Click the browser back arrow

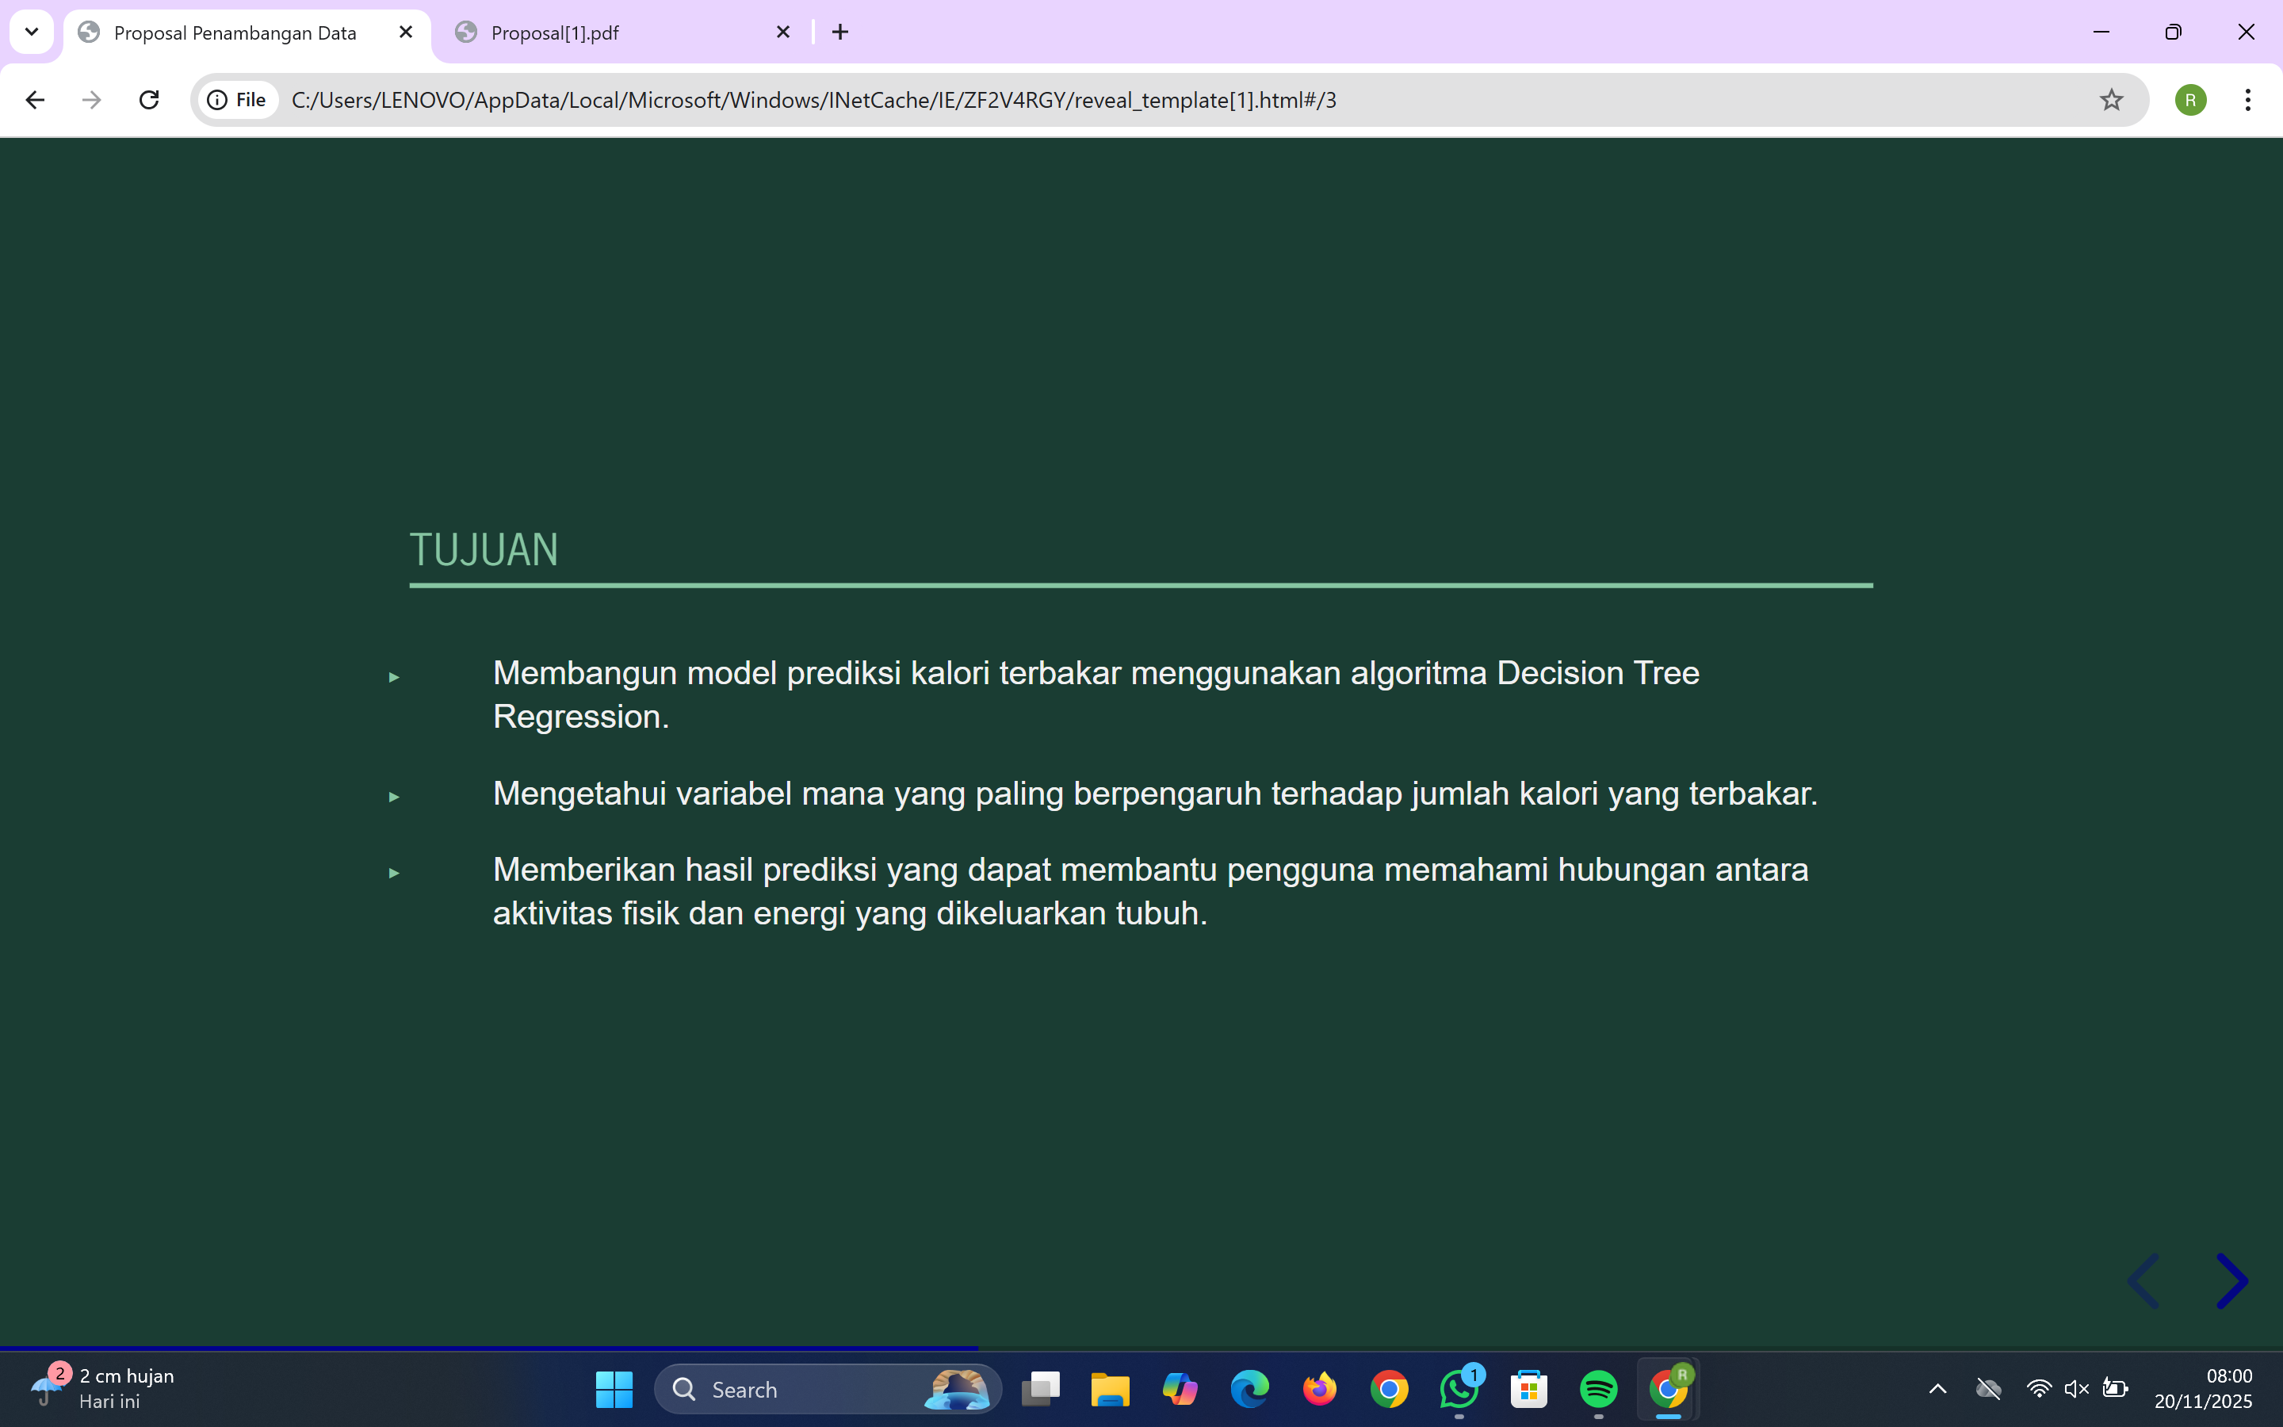point(35,100)
